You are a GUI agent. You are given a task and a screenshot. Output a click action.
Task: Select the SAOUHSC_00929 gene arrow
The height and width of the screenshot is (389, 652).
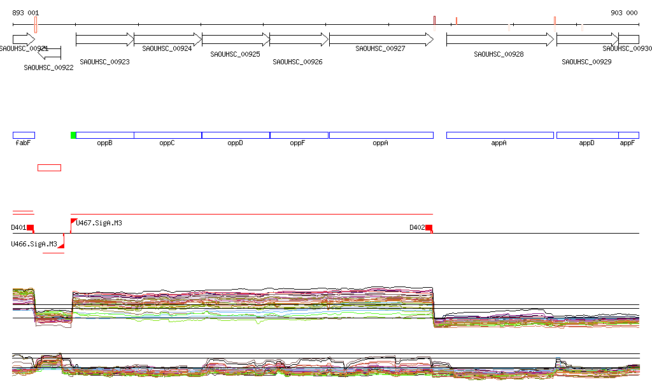587,39
